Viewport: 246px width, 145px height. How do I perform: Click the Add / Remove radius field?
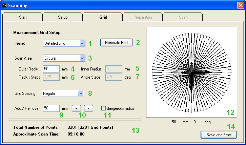(x=51, y=108)
